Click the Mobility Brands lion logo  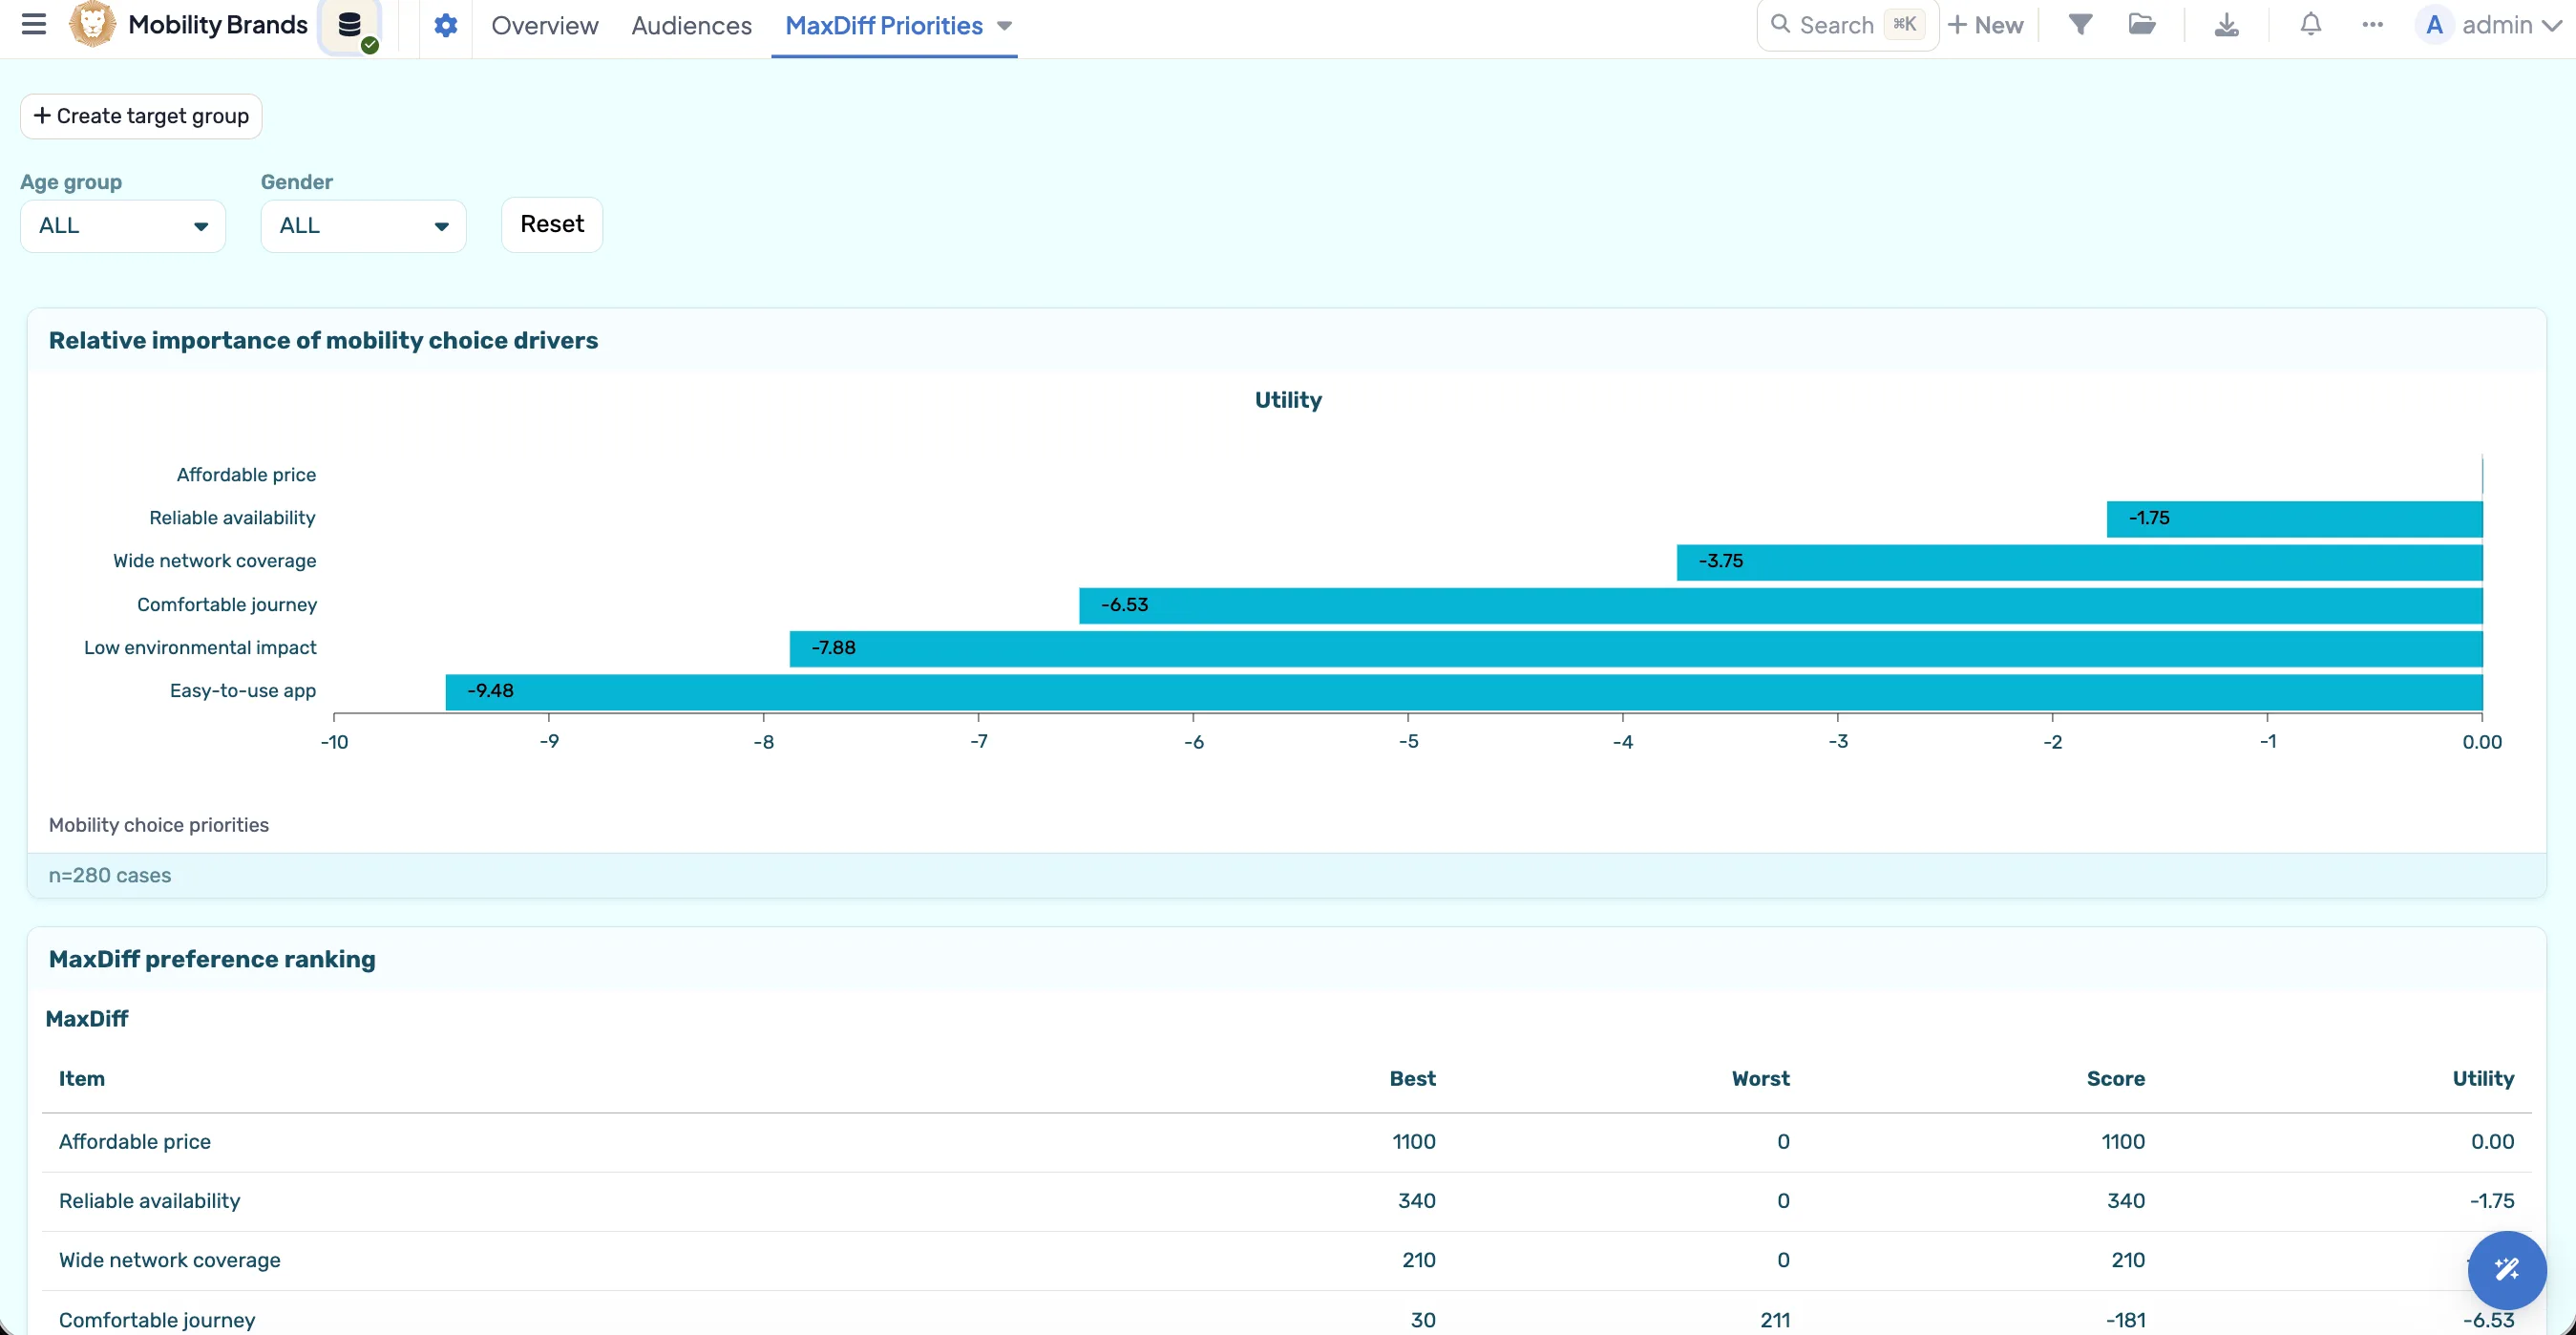(92, 24)
